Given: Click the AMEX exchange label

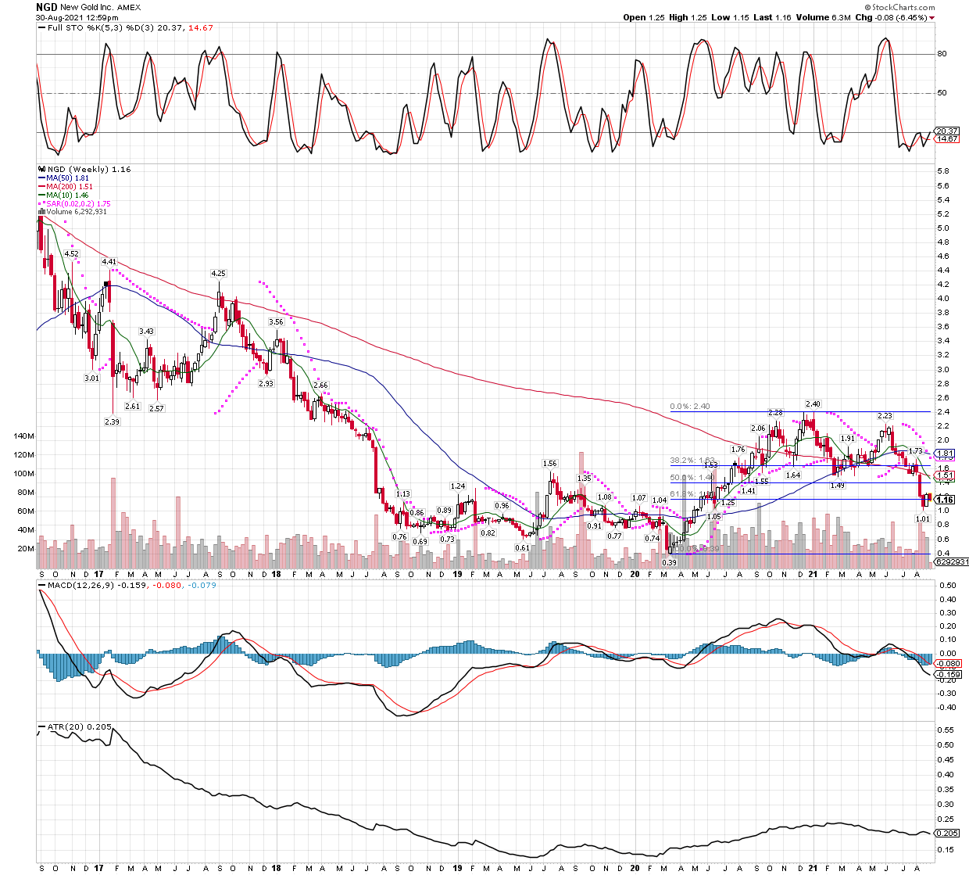Looking at the screenshot, I should click(129, 8).
